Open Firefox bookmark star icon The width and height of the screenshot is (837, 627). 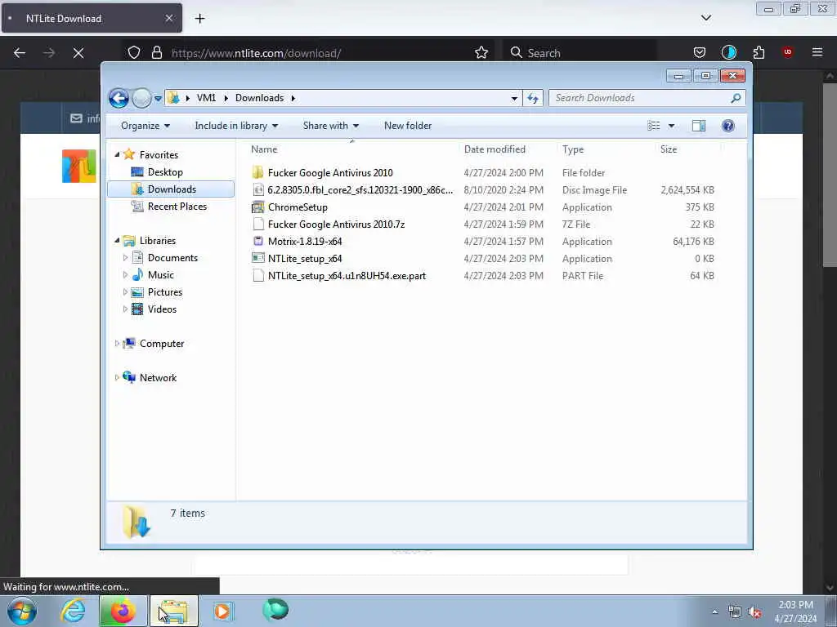click(x=481, y=53)
